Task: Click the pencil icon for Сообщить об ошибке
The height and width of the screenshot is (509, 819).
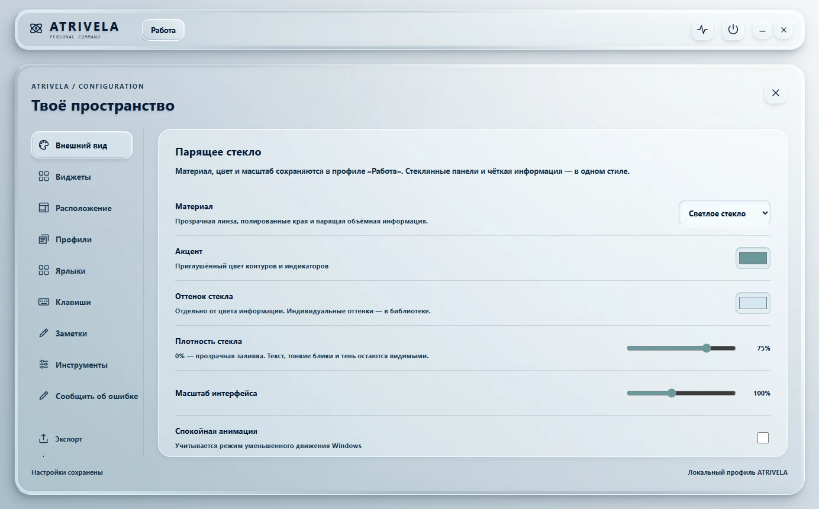Action: pyautogui.click(x=43, y=396)
